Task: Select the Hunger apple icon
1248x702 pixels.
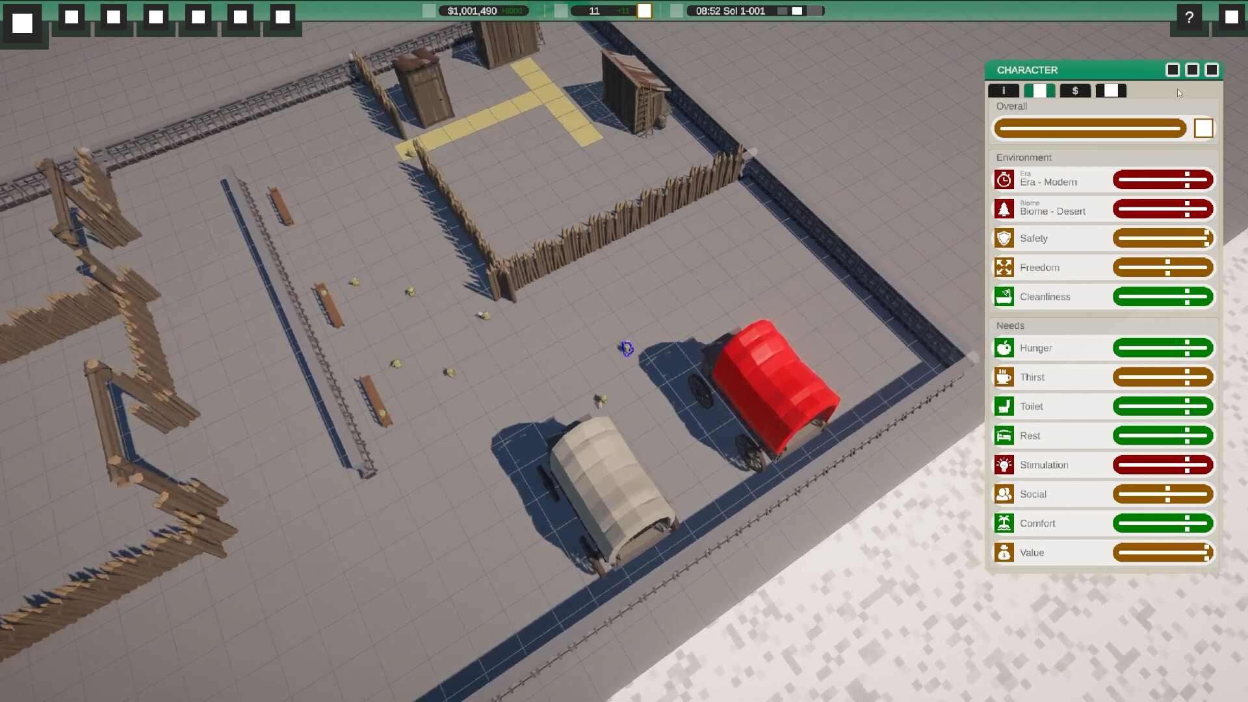Action: 1004,348
